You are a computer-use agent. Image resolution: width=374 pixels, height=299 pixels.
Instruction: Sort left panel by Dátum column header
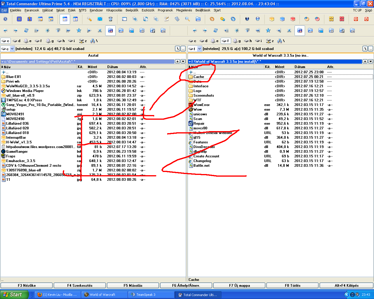coord(122,67)
